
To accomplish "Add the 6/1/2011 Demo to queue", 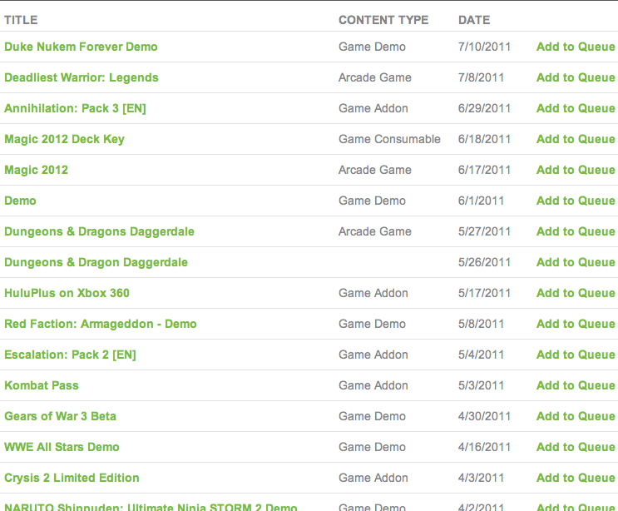I will [x=576, y=201].
